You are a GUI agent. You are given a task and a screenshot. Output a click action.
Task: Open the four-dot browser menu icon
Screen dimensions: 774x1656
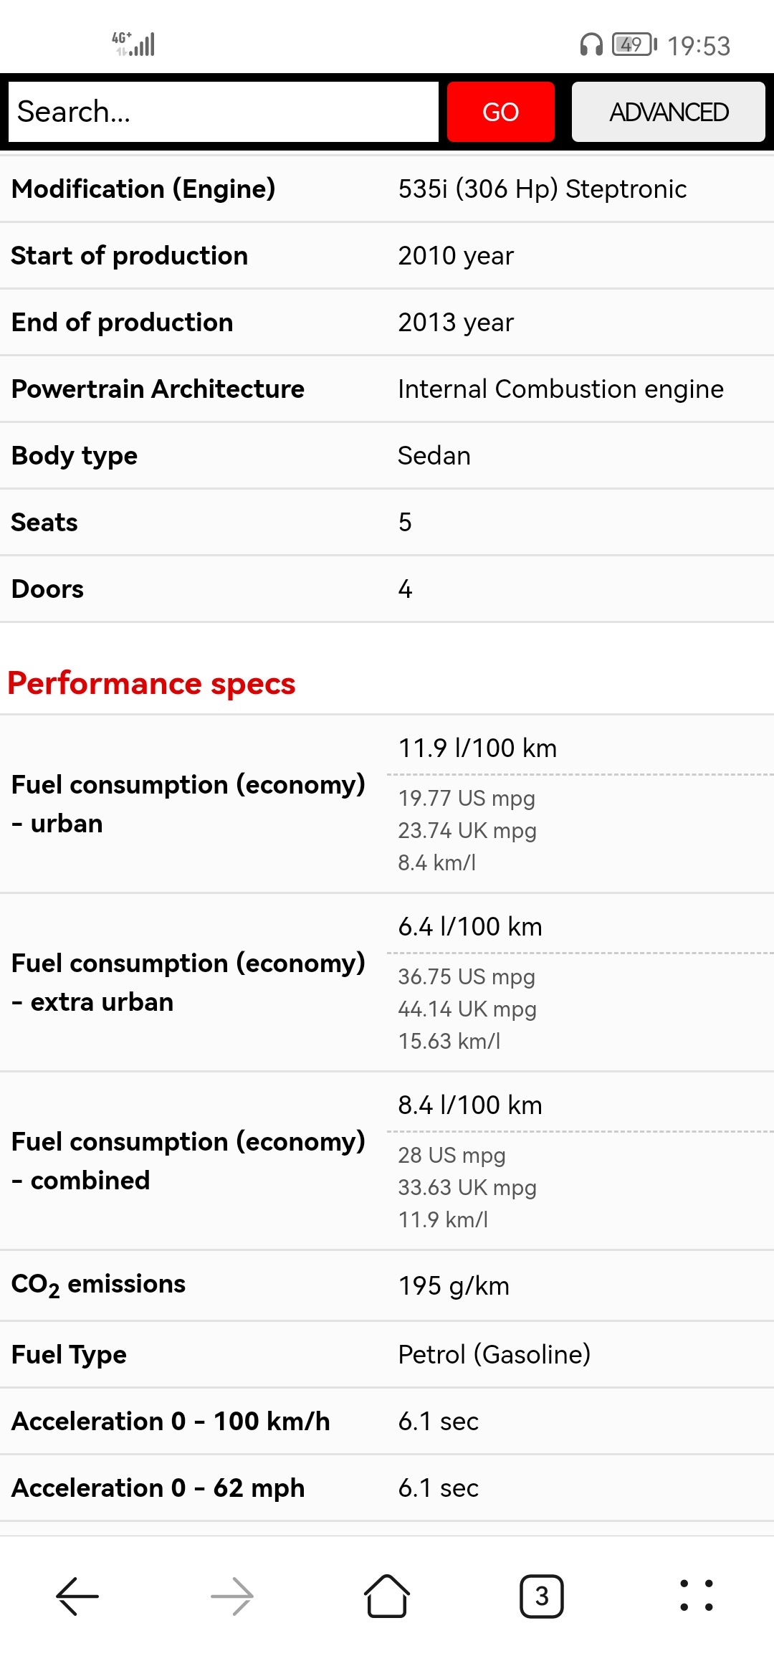[x=697, y=1596]
